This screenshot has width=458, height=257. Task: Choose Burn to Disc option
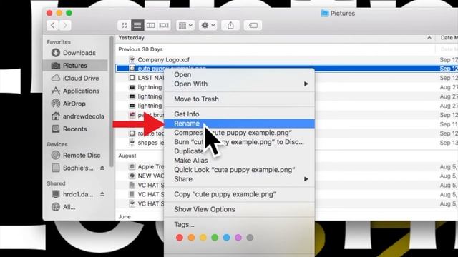coord(239,142)
